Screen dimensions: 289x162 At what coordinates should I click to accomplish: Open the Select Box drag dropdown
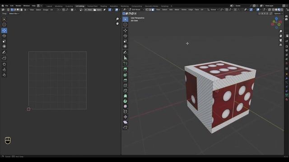click(x=14, y=13)
